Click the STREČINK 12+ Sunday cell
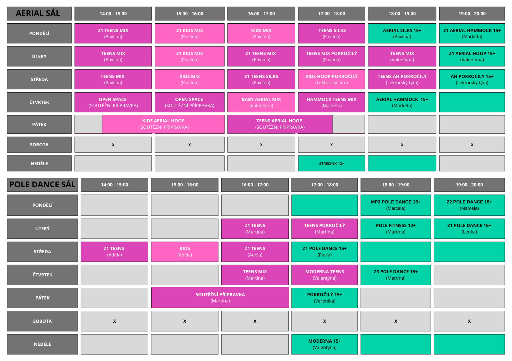 (x=331, y=163)
